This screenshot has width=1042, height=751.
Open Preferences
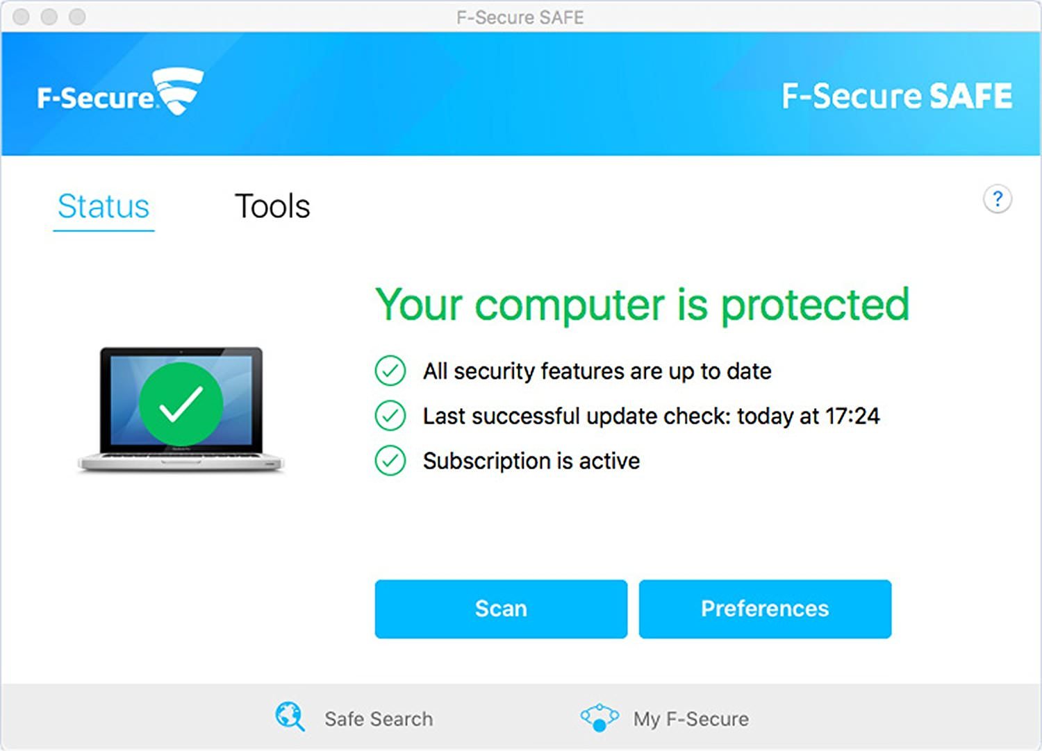point(764,609)
